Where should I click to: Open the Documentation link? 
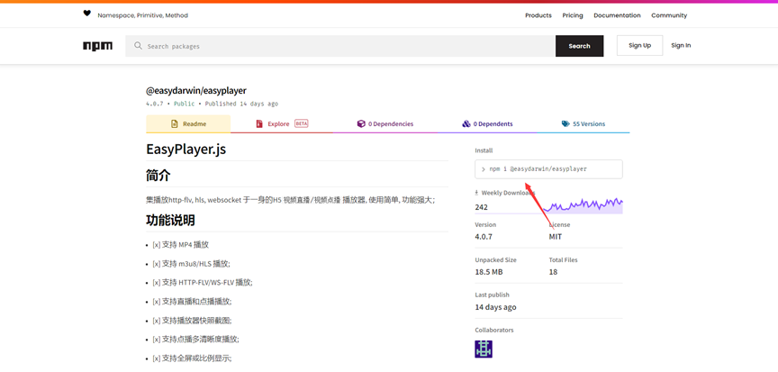[x=617, y=15]
